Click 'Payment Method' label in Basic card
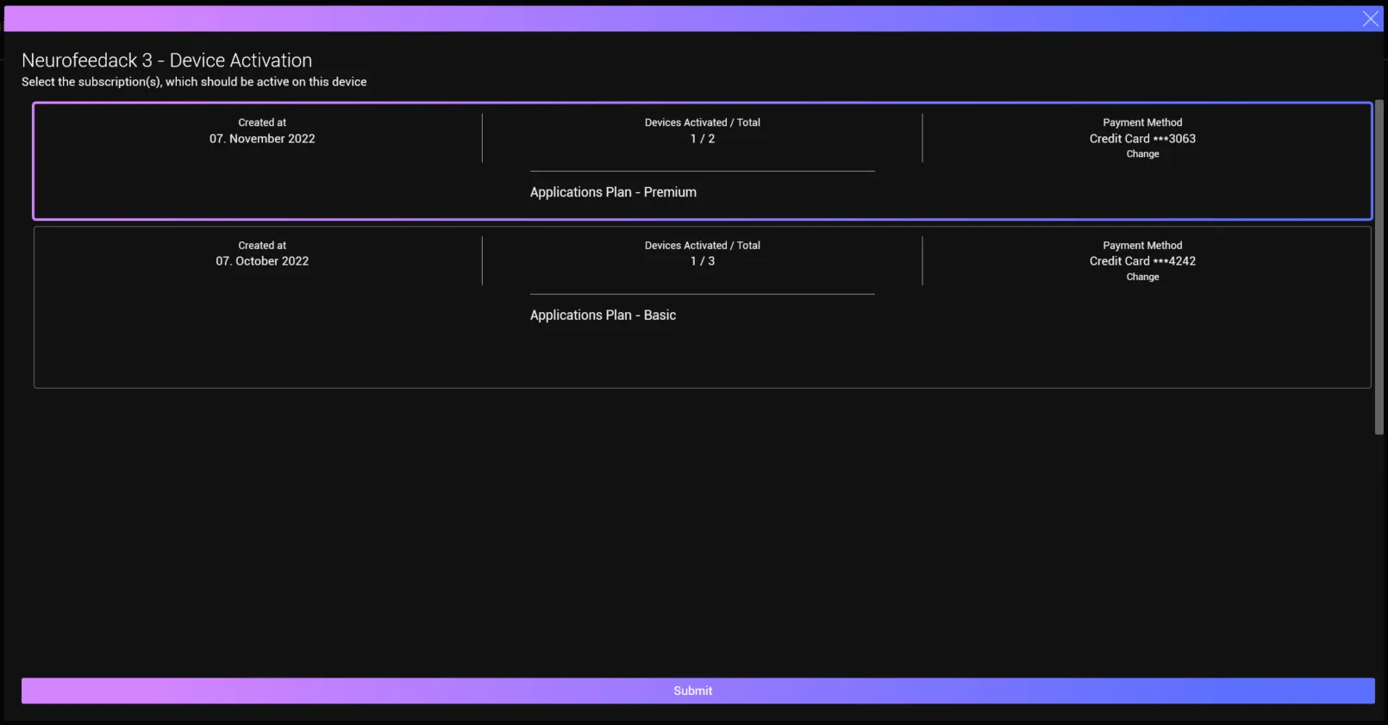 click(1142, 246)
